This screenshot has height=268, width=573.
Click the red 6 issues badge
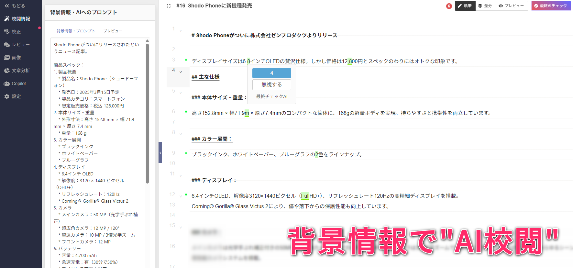449,6
